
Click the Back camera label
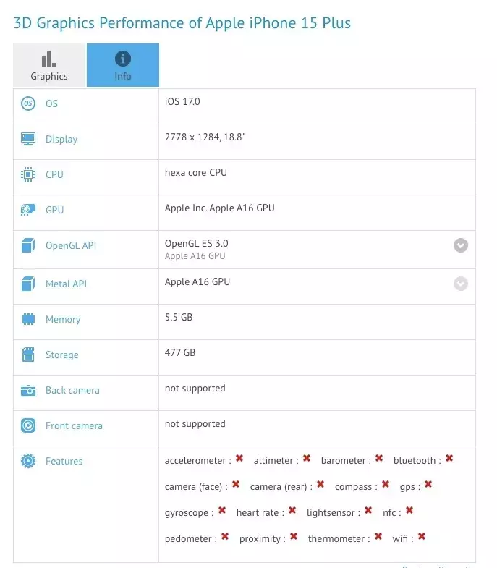72,391
